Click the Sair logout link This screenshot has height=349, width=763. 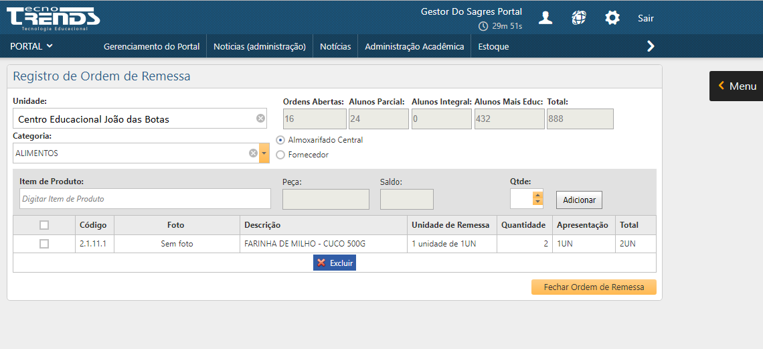pos(646,18)
